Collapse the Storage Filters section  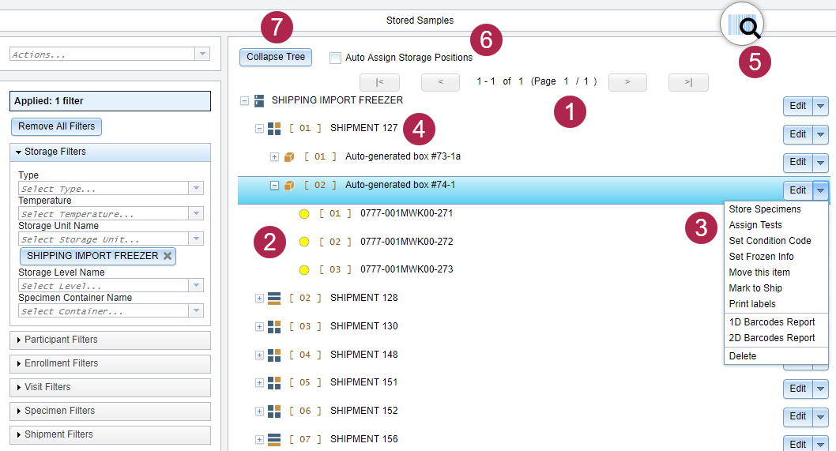[110, 152]
